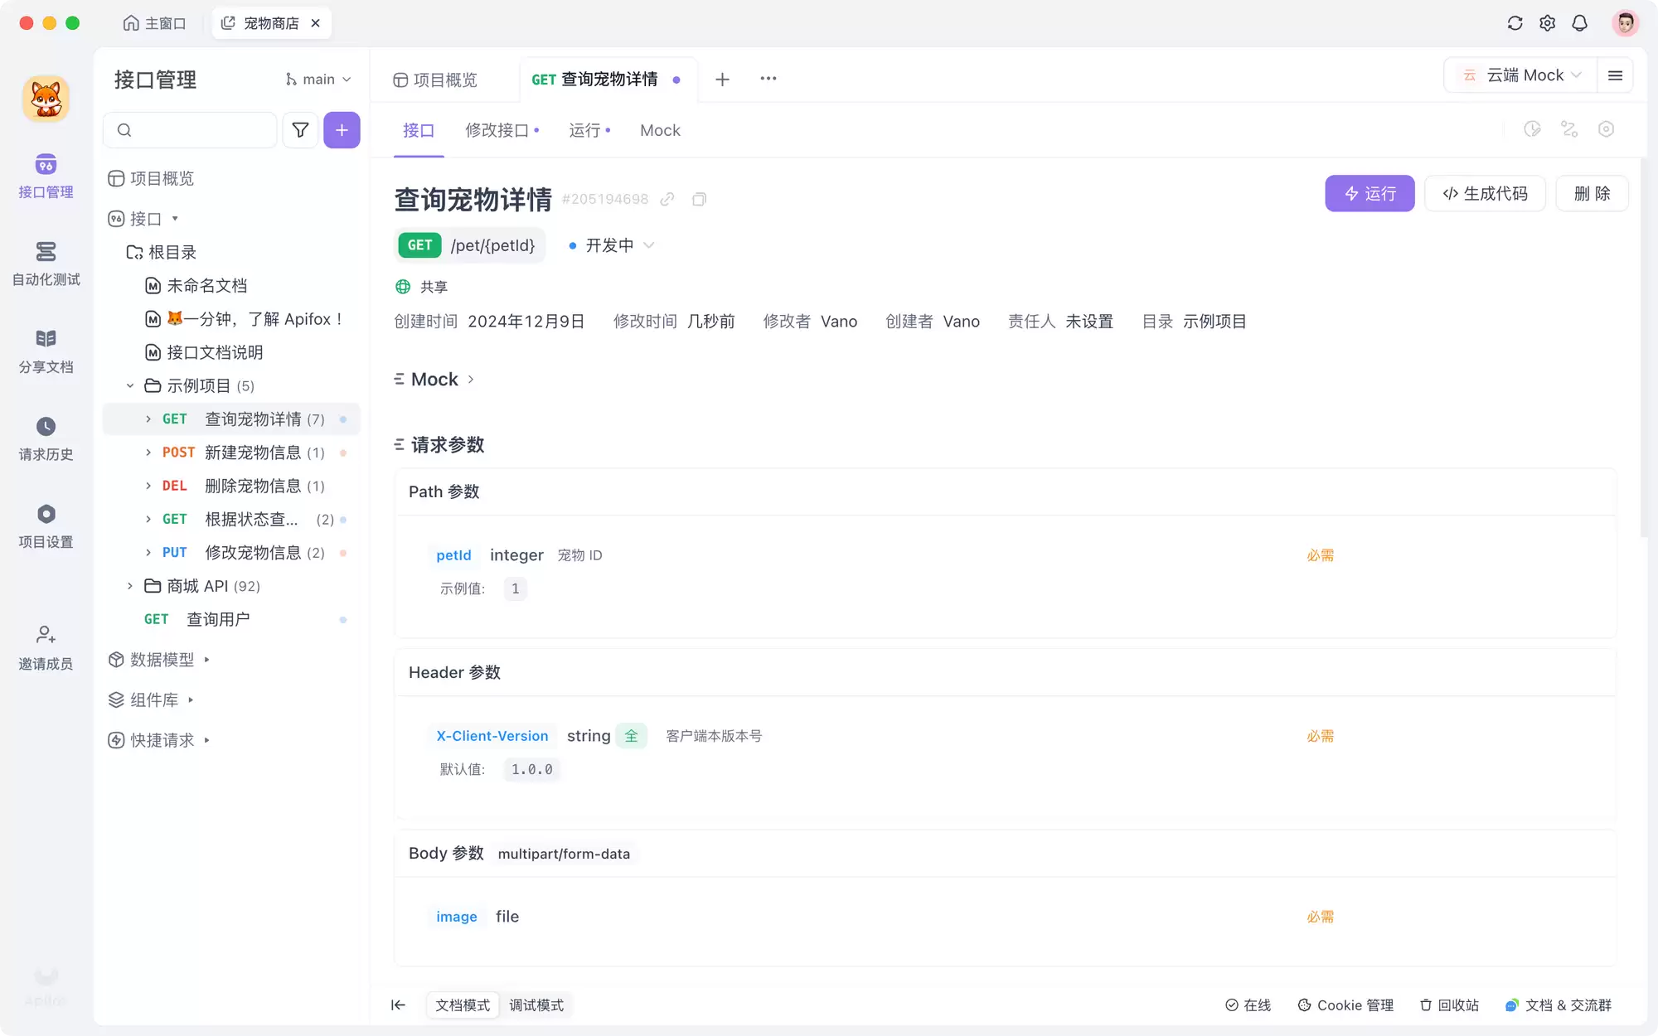The width and height of the screenshot is (1658, 1036).
Task: Click the refresh sync icon in title bar
Action: click(x=1515, y=23)
